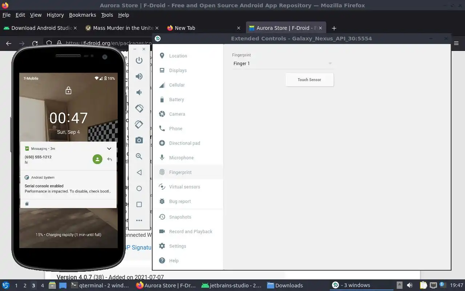The height and width of the screenshot is (291, 465).
Task: Tap the green contact avatar icon
Action: (x=97, y=159)
